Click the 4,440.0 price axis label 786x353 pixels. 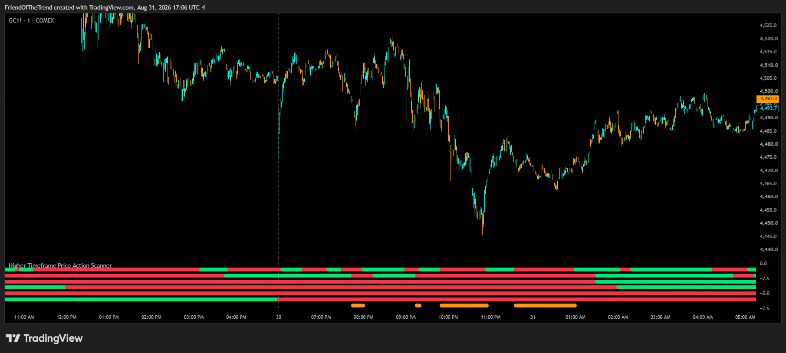768,249
